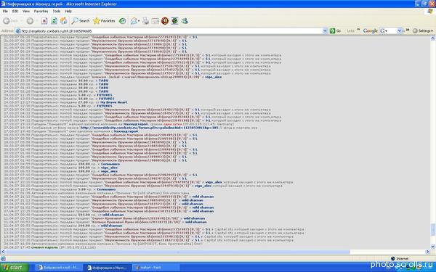Click the horizontal scrollbar right arrow

428,252
